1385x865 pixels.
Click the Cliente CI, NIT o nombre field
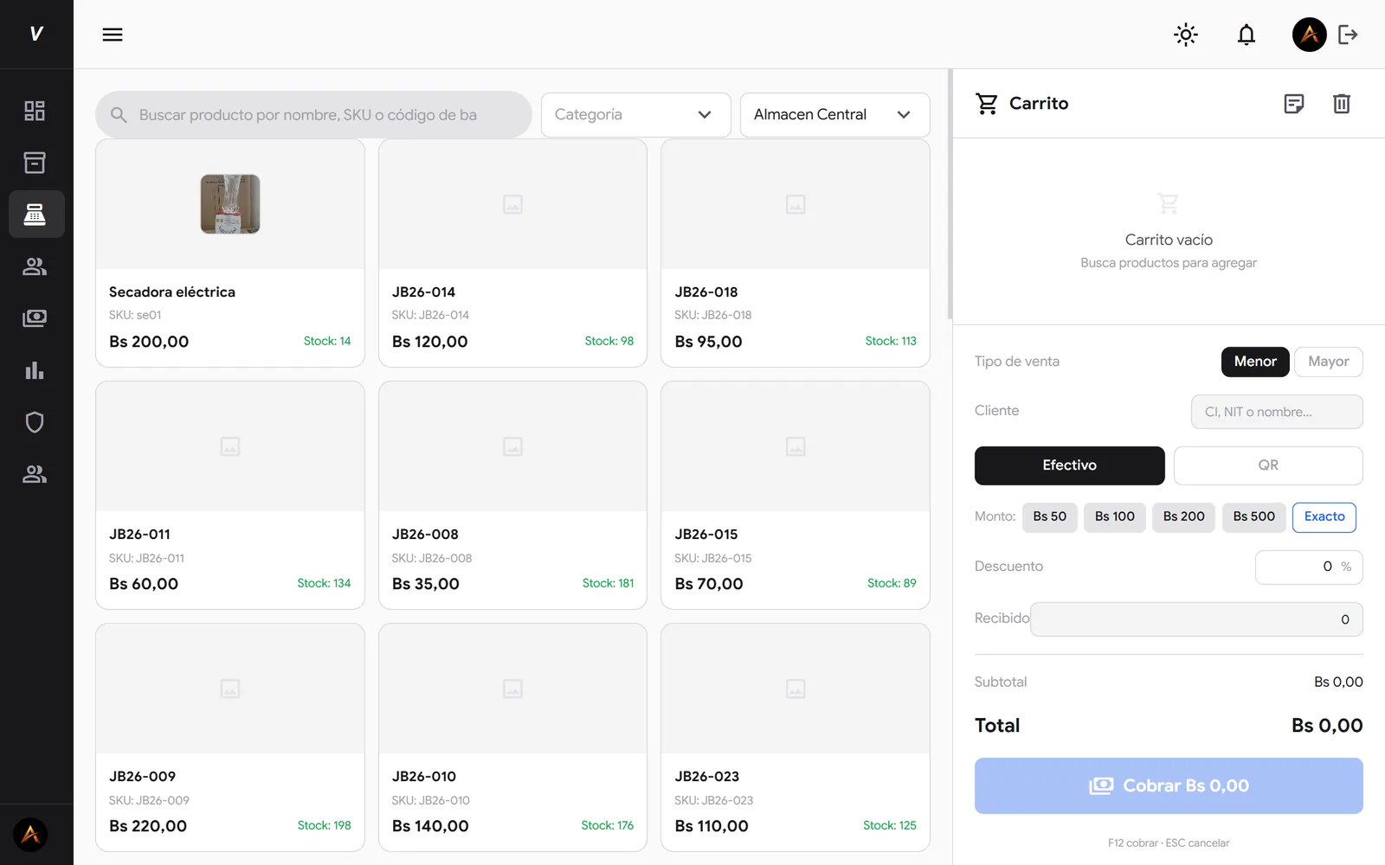1277,412
